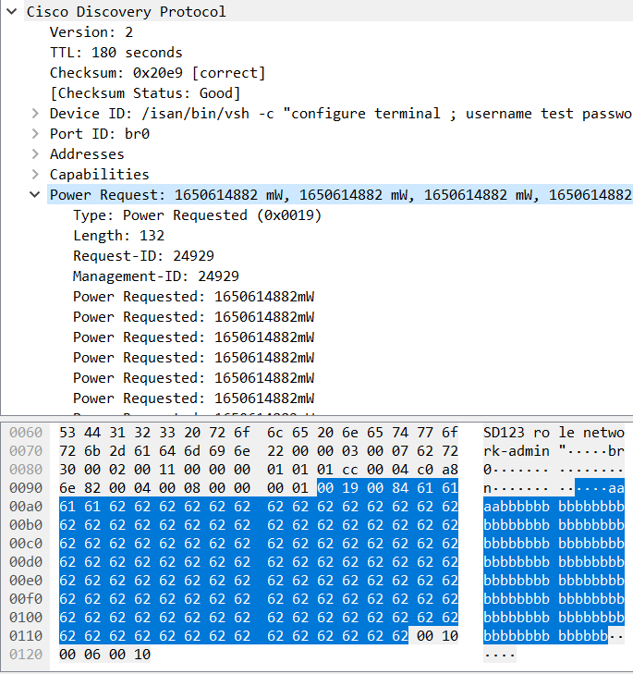This screenshot has height=674, width=633.
Task: Select the Checksum: 0x20e9 row
Action: (157, 73)
